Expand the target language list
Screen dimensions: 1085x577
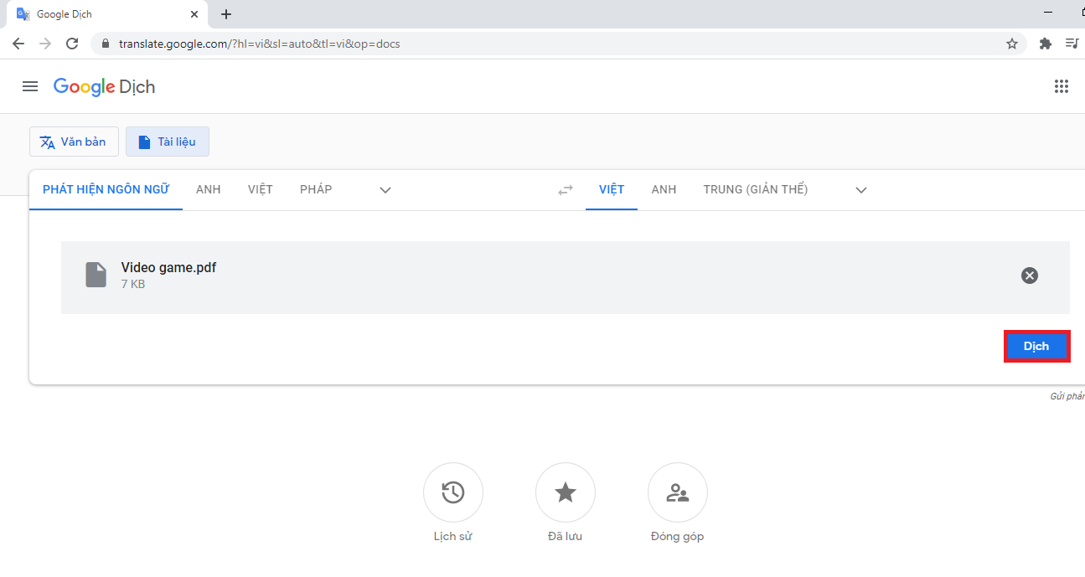[861, 190]
